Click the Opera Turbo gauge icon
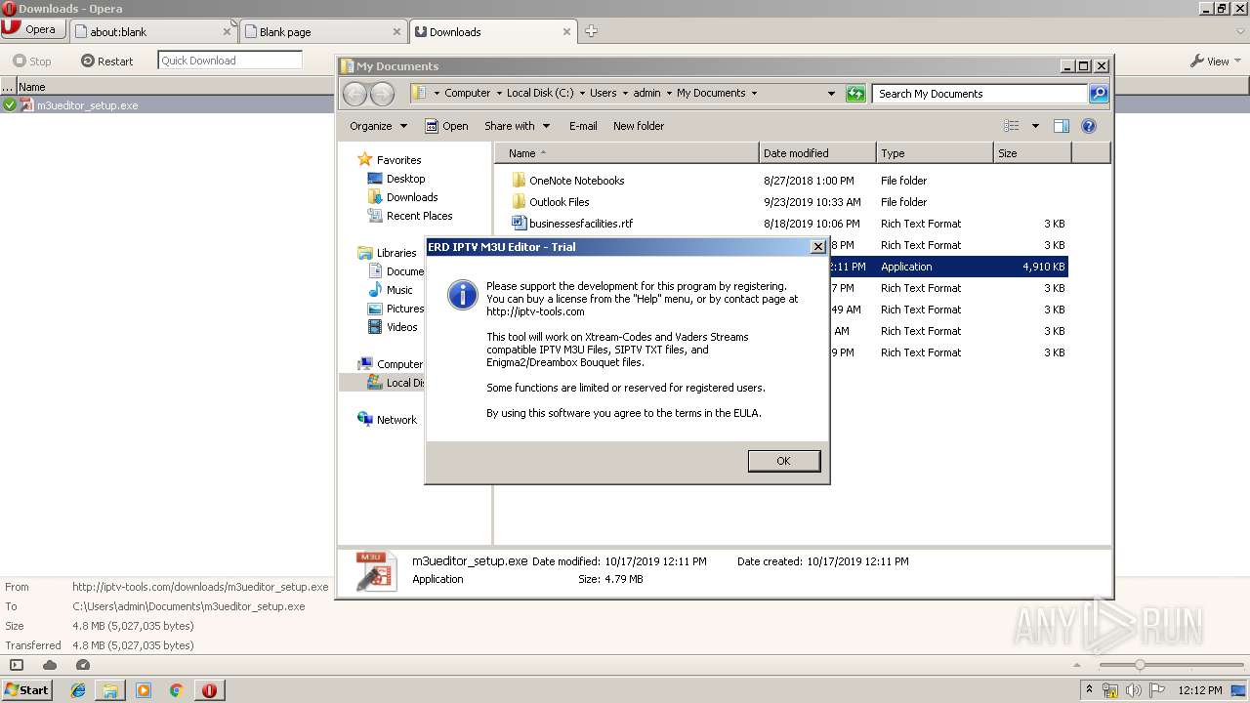The image size is (1250, 703). point(82,665)
